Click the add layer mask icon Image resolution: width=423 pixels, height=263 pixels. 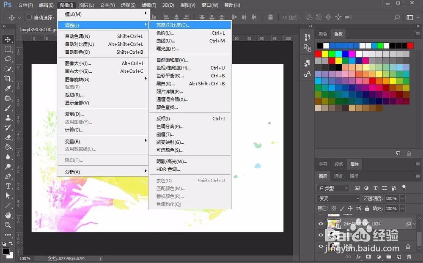(x=368, y=257)
